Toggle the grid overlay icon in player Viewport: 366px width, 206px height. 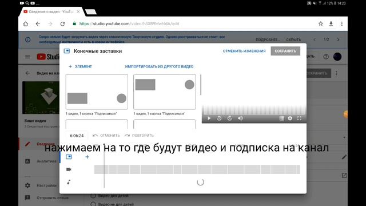click(x=282, y=118)
